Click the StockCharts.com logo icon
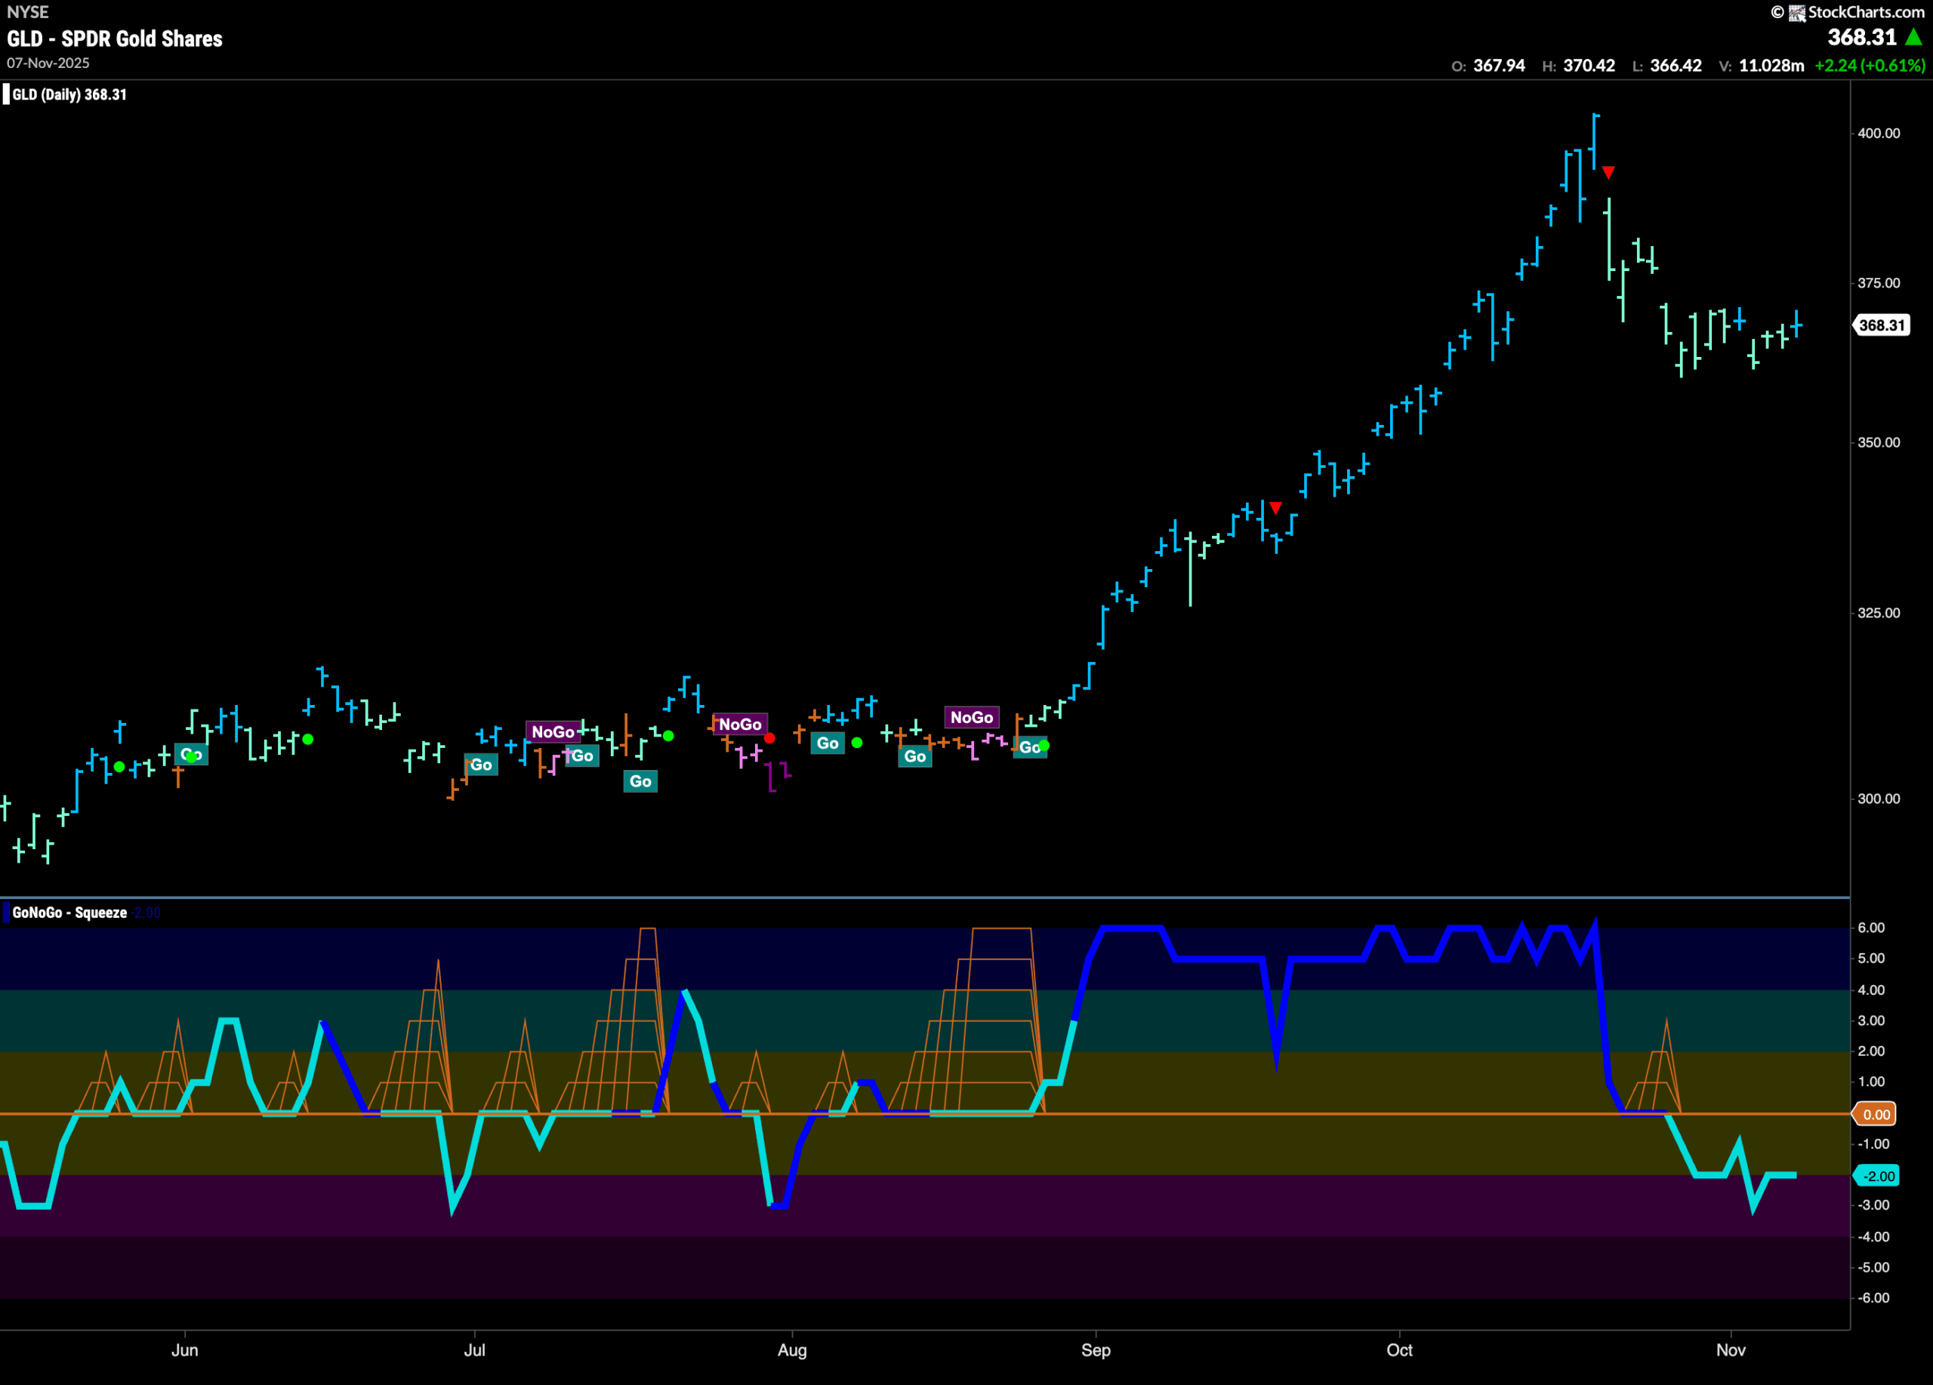Image resolution: width=1933 pixels, height=1385 pixels. [x=1796, y=13]
